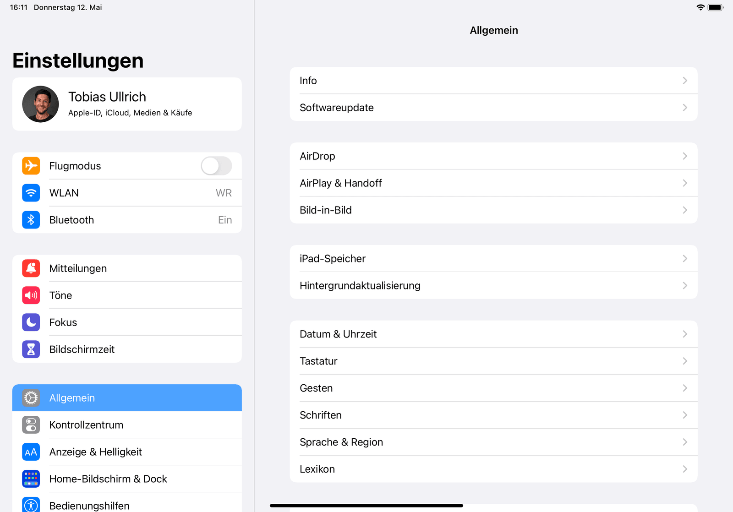Open AirPlay & Handoff settings
The height and width of the screenshot is (512, 733).
point(493,183)
